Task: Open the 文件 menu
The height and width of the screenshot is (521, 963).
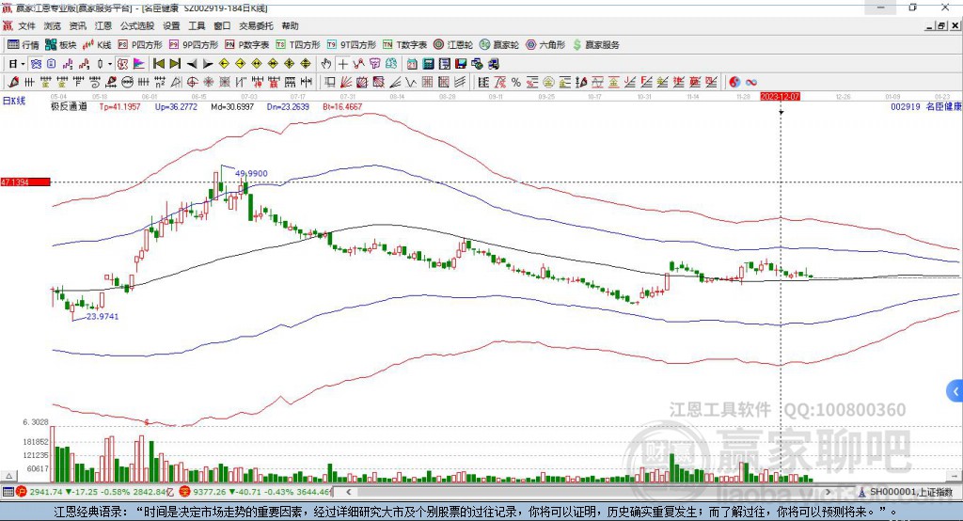Action: [x=26, y=25]
